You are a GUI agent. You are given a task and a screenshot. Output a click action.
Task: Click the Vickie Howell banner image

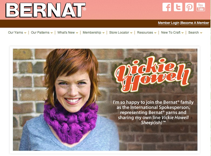click(105, 100)
